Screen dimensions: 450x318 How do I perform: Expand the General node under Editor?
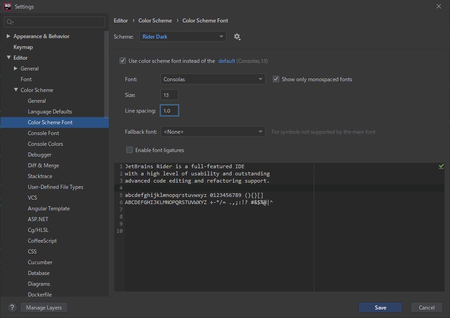tap(15, 69)
